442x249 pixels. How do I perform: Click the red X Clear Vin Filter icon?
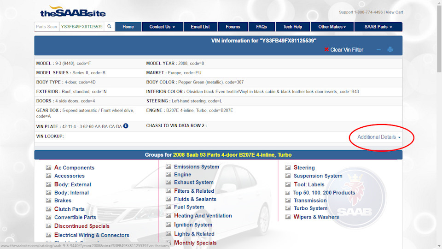pos(326,49)
